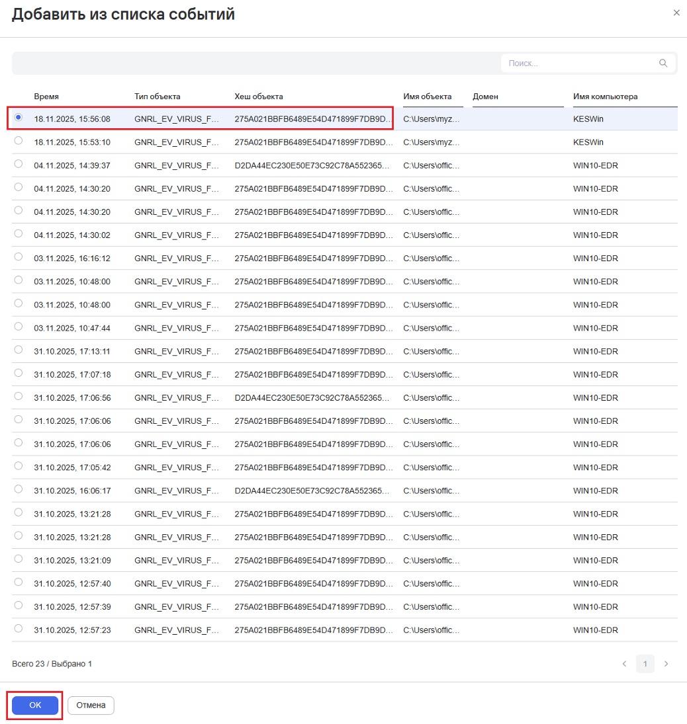Select radio for event 31.10.2025, 16:06:17

coord(18,489)
